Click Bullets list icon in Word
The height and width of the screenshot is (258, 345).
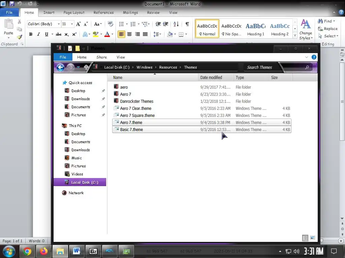(x=121, y=24)
